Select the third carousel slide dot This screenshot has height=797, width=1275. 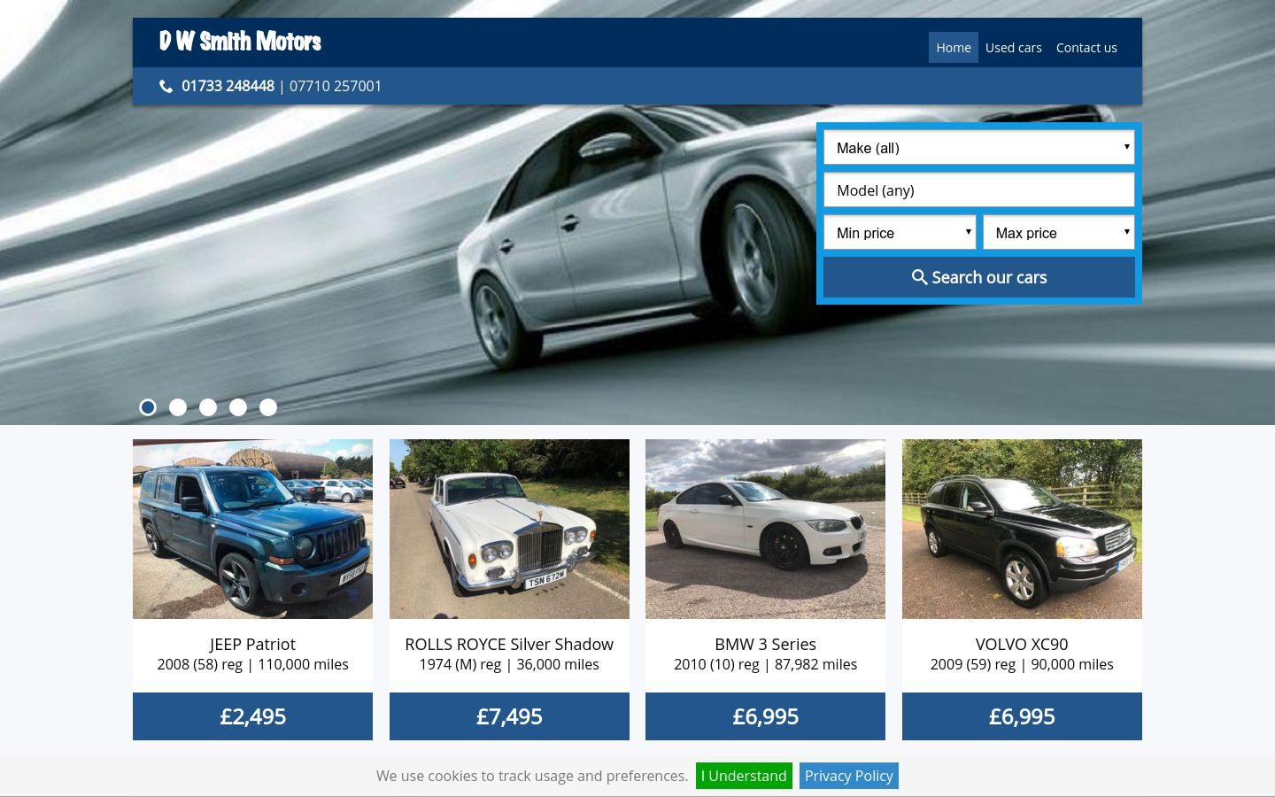[x=208, y=407]
